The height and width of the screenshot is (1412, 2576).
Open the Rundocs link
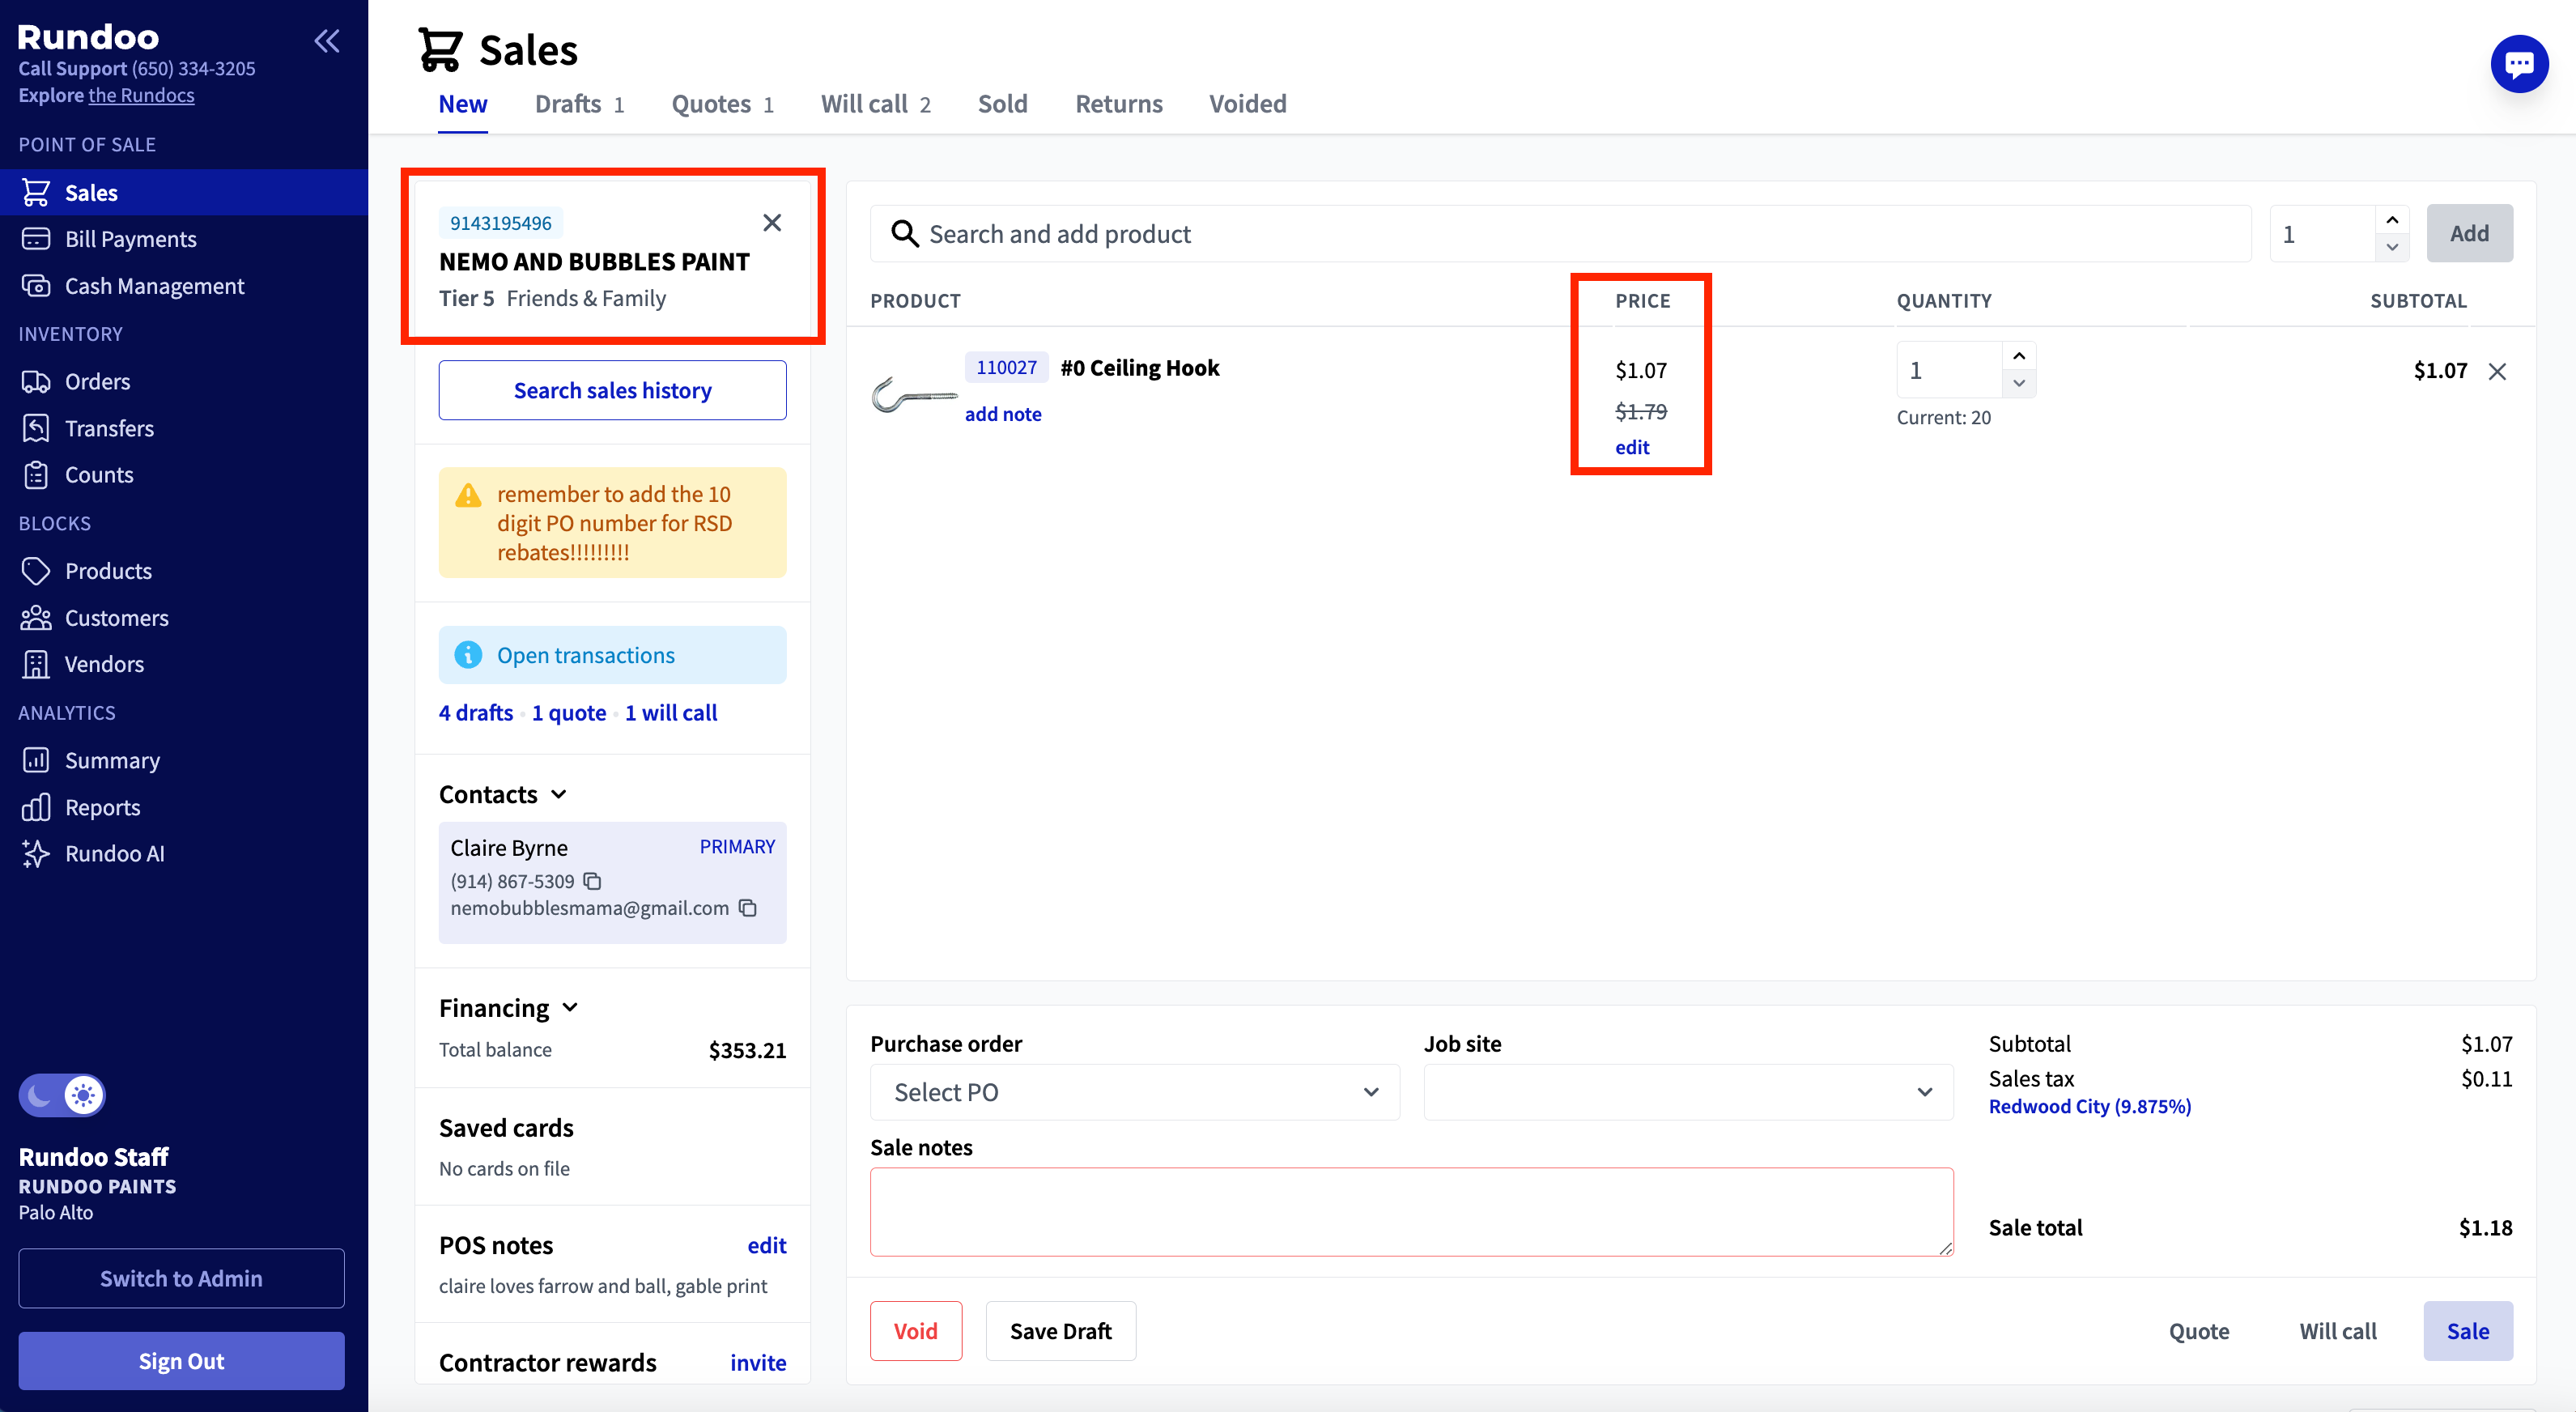[x=141, y=95]
